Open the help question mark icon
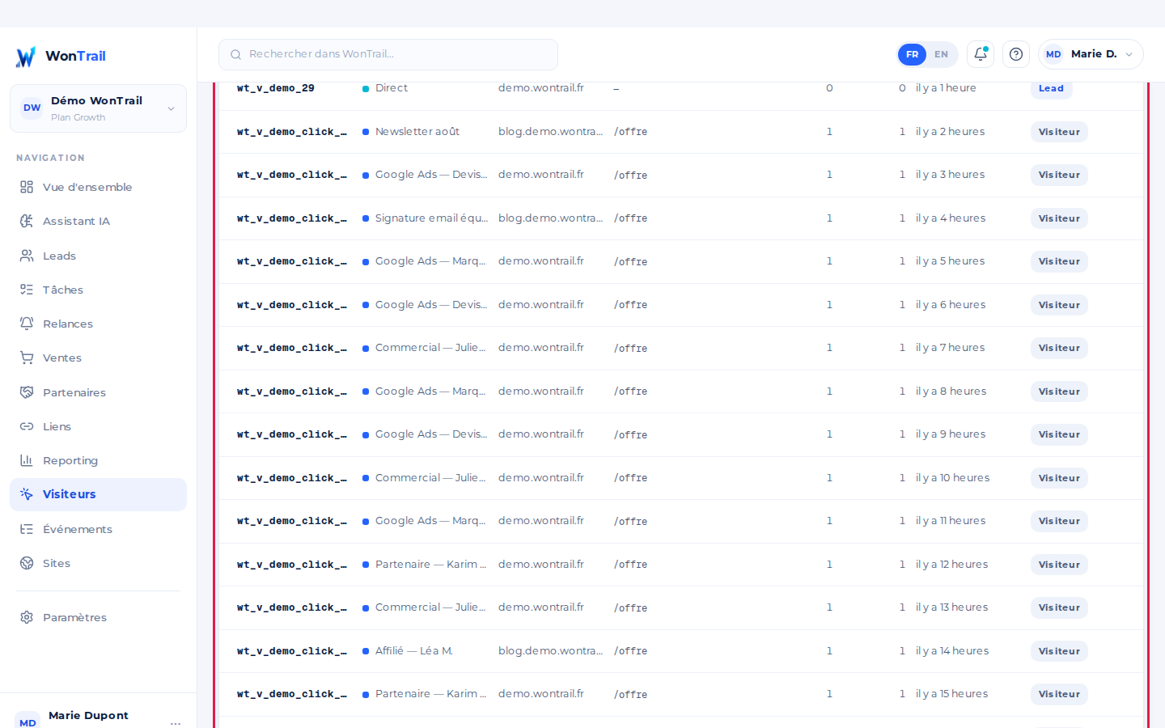 pos(1016,54)
